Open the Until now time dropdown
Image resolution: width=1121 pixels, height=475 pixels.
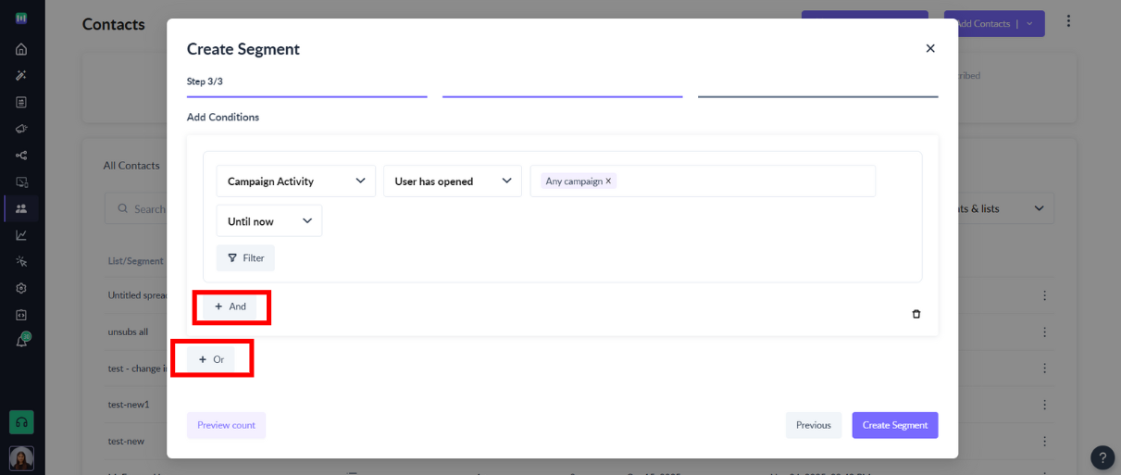pos(269,221)
